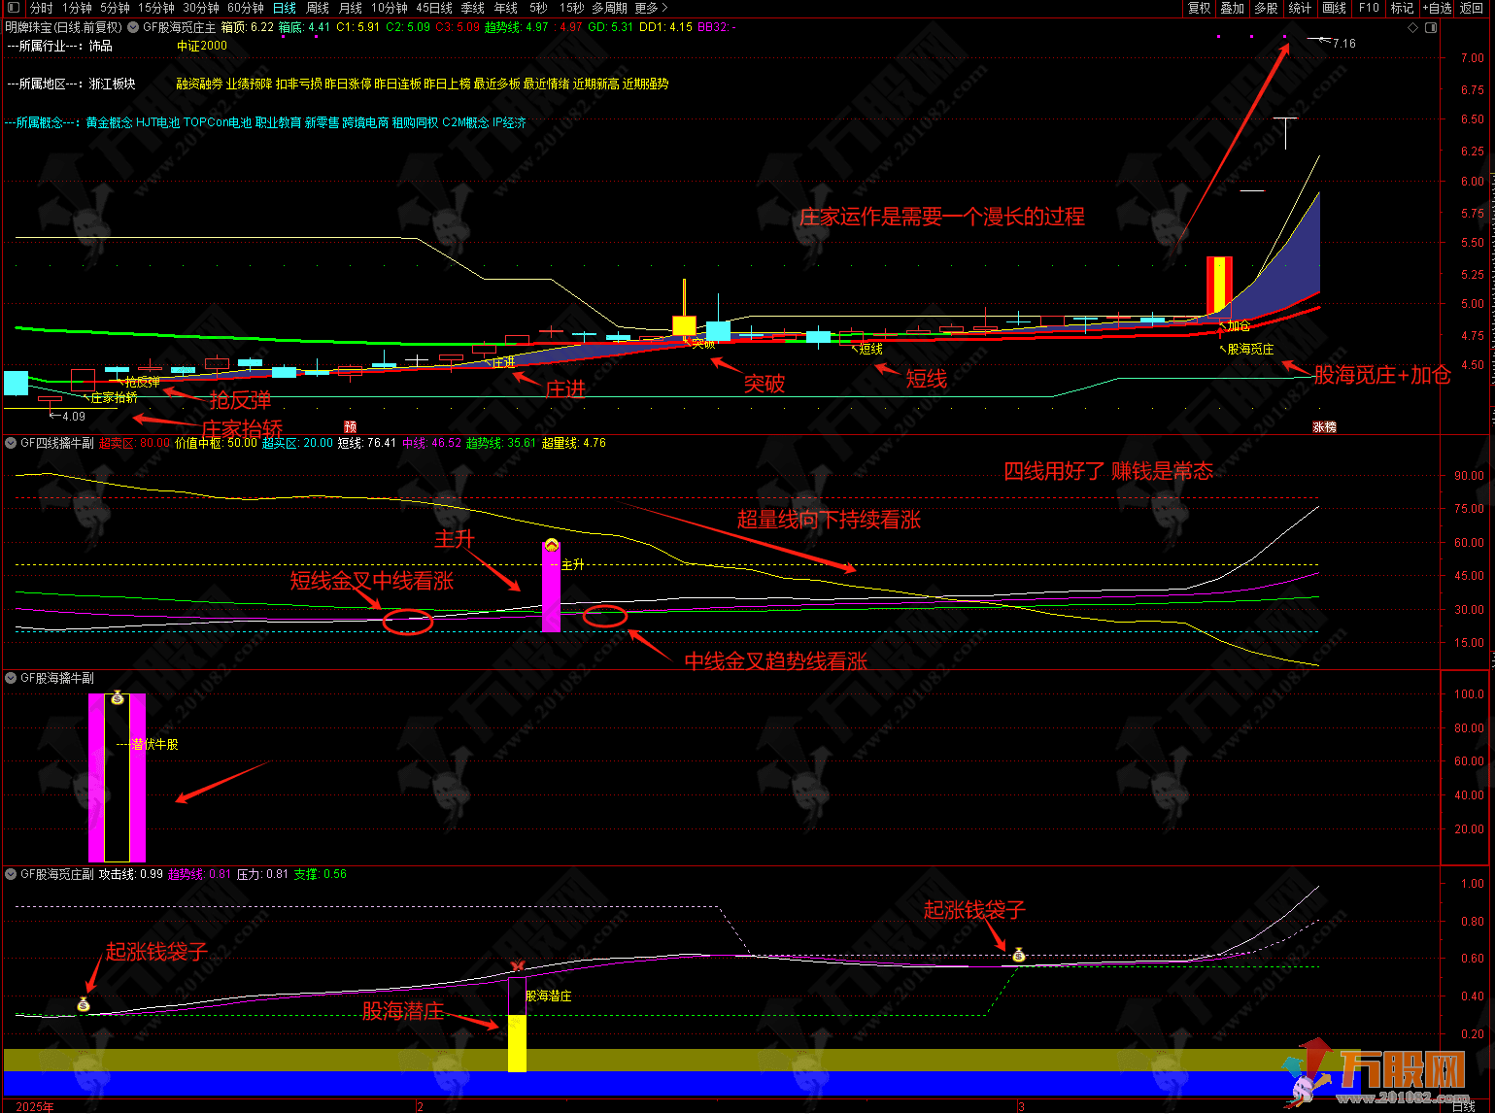
Task: Click the smiley icon atop 主升 magenta bar
Action: [552, 545]
